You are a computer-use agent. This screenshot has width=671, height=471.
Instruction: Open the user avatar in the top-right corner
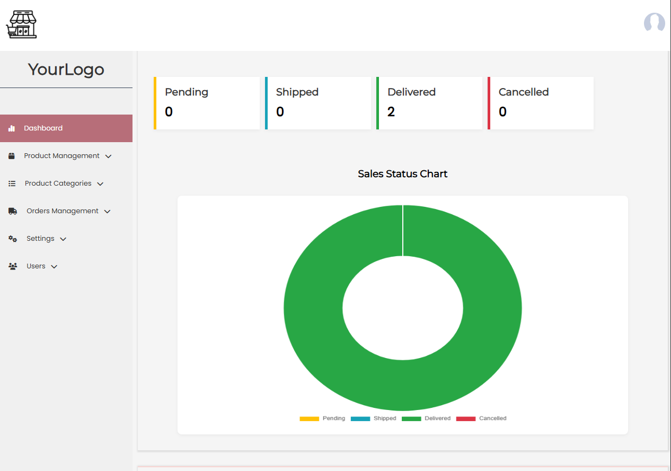point(654,23)
